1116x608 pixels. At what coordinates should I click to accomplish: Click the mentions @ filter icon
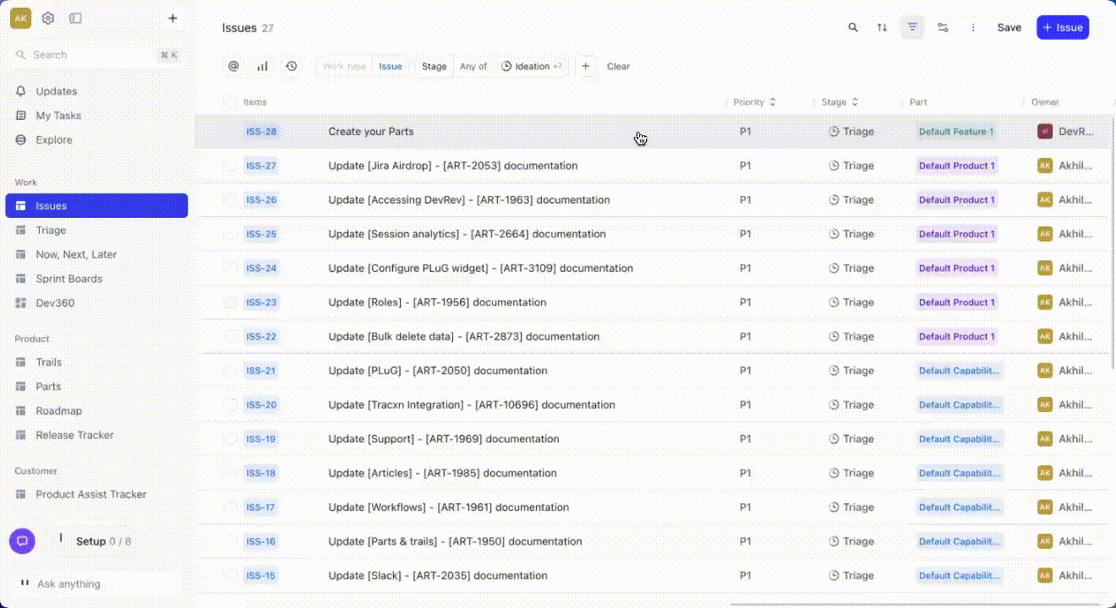[234, 66]
